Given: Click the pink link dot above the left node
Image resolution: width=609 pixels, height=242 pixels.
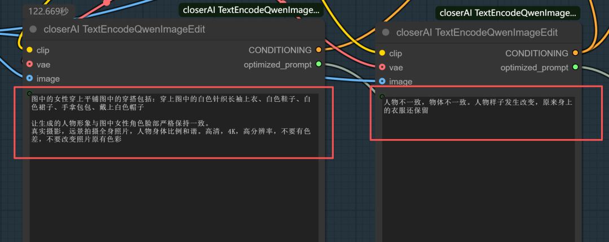Looking at the screenshot, I should click(x=107, y=3).
